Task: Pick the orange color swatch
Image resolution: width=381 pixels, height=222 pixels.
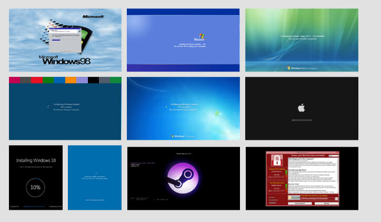Action: 71,80
